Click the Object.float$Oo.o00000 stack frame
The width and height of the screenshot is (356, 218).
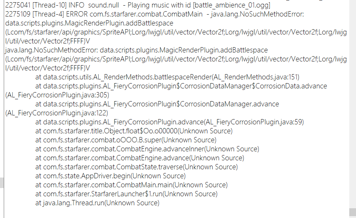[134, 131]
